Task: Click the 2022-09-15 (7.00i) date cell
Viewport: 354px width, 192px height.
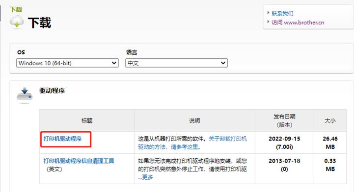Action: pyautogui.click(x=284, y=143)
